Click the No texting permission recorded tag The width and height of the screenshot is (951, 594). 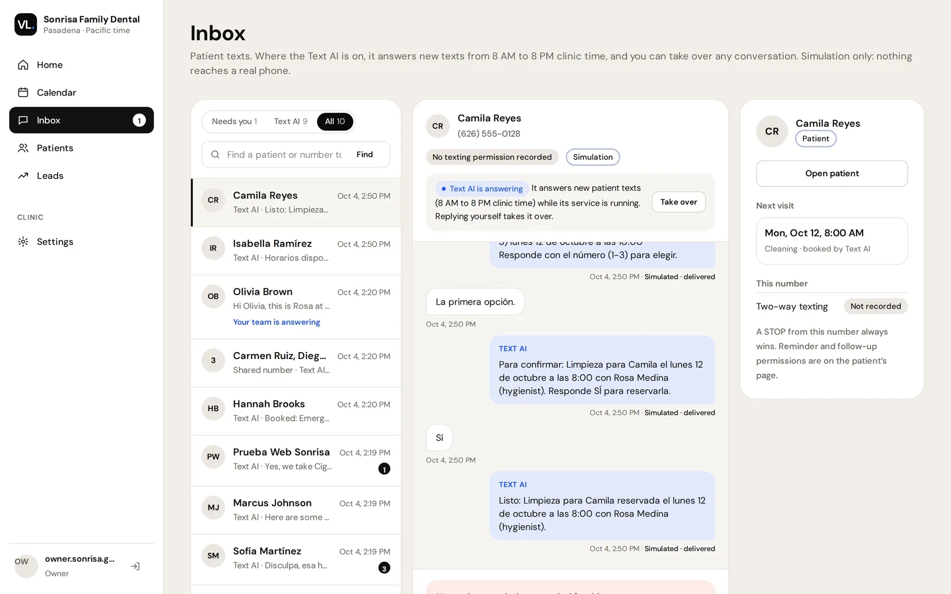pos(492,157)
